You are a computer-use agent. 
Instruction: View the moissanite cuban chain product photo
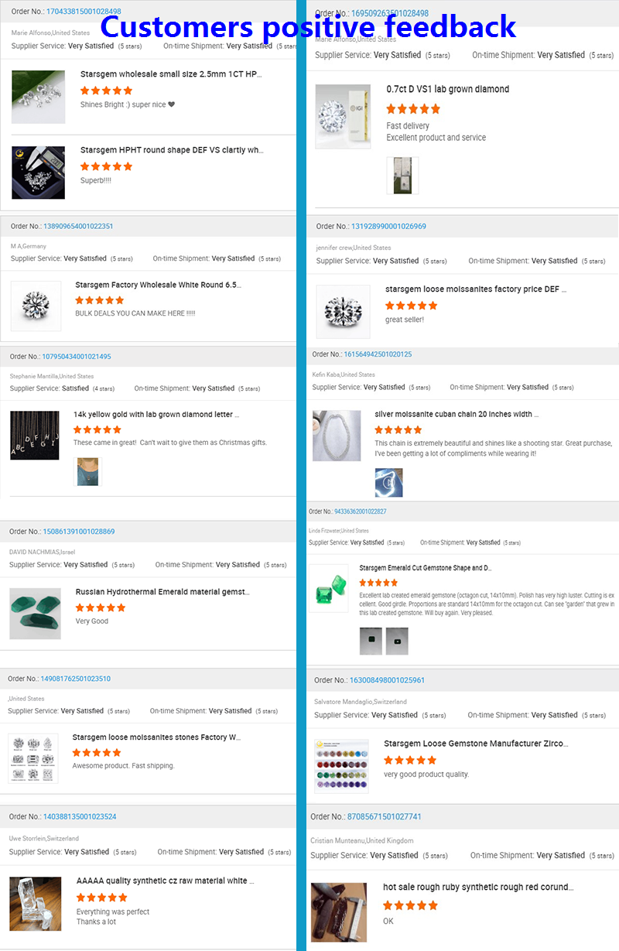(x=337, y=436)
